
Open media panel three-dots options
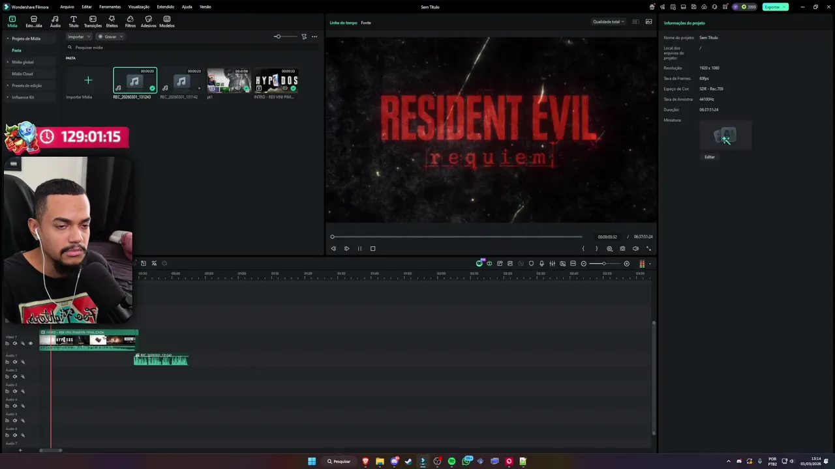pyautogui.click(x=314, y=36)
